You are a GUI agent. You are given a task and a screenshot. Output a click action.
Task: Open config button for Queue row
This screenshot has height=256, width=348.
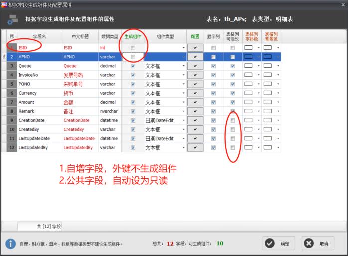pos(195,66)
